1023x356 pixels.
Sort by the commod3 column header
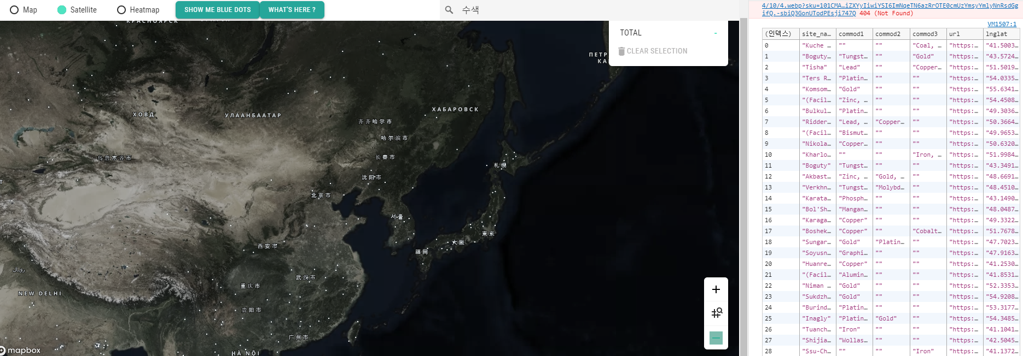[927, 34]
